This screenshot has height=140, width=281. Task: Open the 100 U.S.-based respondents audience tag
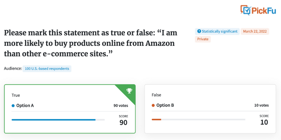(x=47, y=69)
